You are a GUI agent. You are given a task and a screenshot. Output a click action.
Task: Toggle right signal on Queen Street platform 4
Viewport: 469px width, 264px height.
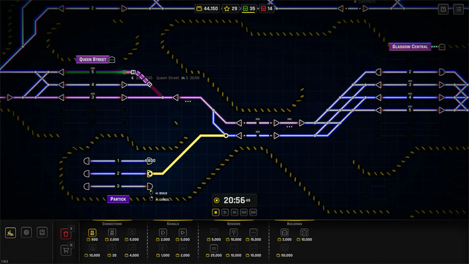(124, 85)
